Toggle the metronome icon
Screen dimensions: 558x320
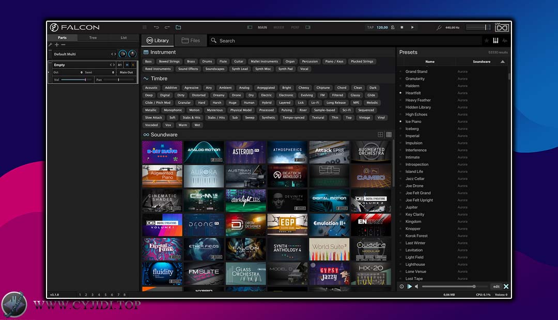[x=393, y=27]
